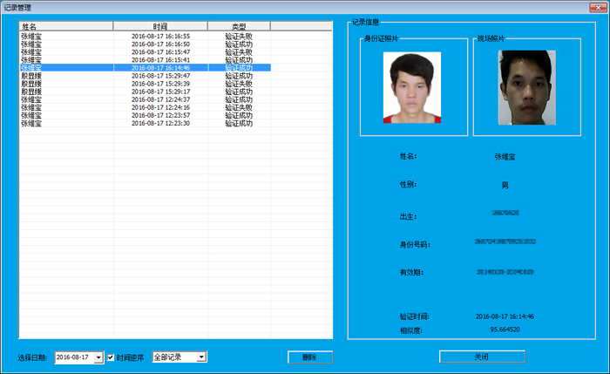
Task: Select the record at 2016-08-17 16:15:41
Action: pos(160,60)
